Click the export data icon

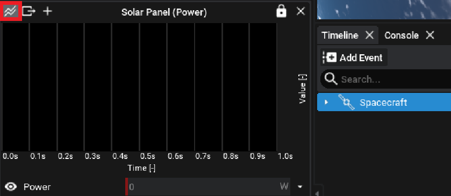coord(29,11)
